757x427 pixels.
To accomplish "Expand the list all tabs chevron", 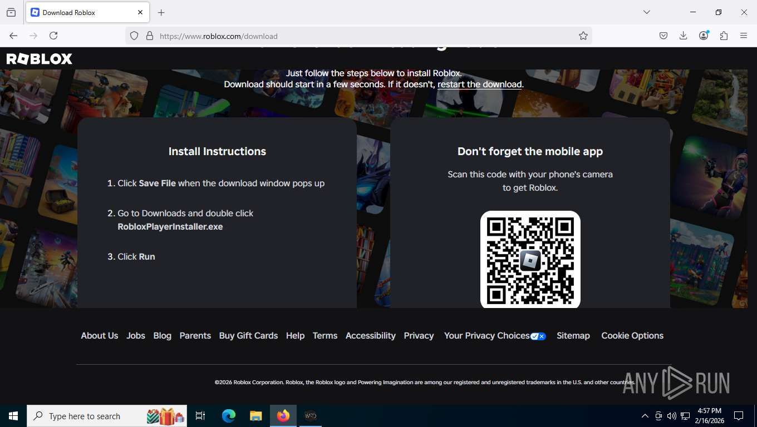I will [x=647, y=12].
